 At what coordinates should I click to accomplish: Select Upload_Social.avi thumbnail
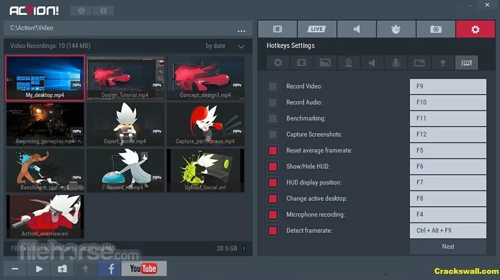206,171
